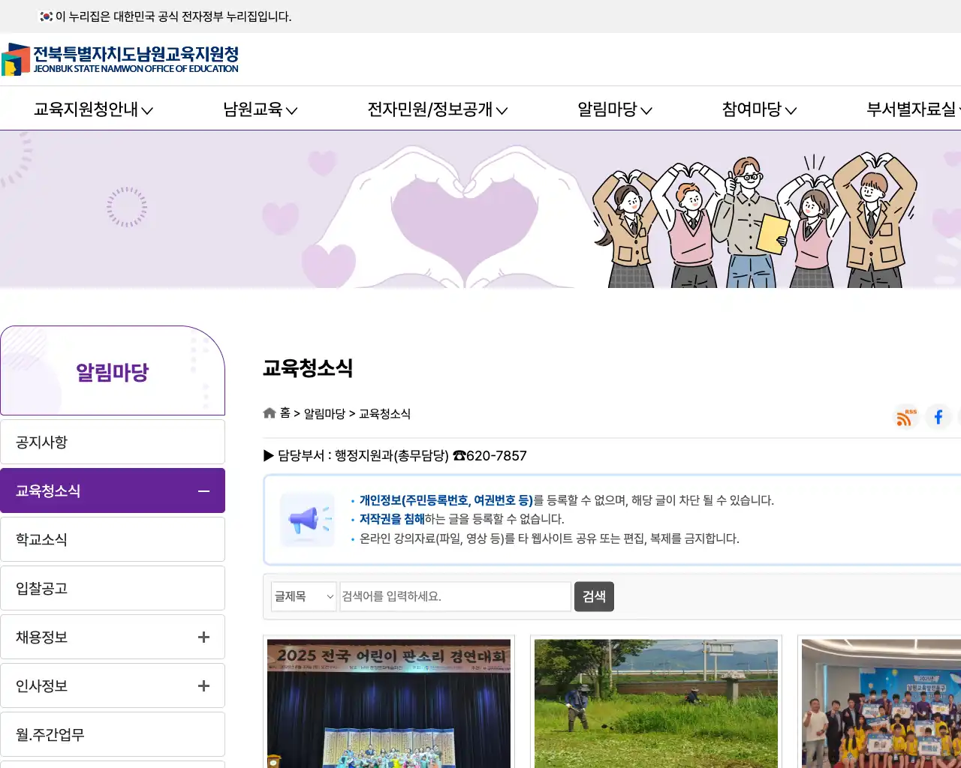Screen dimensions: 961x768
Task: Click the RSS feed icon
Action: point(905,417)
